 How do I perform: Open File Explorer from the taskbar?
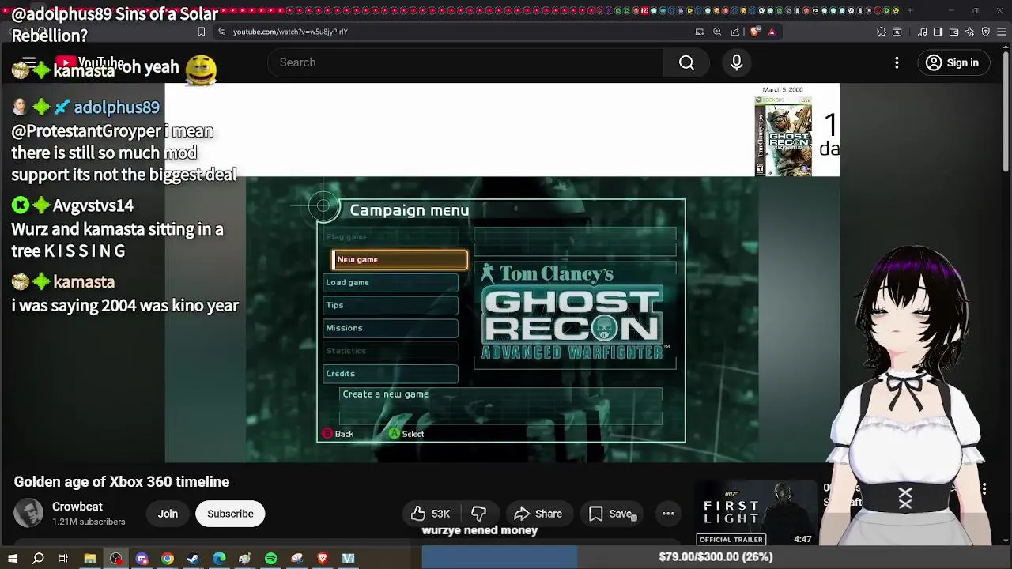(x=90, y=559)
